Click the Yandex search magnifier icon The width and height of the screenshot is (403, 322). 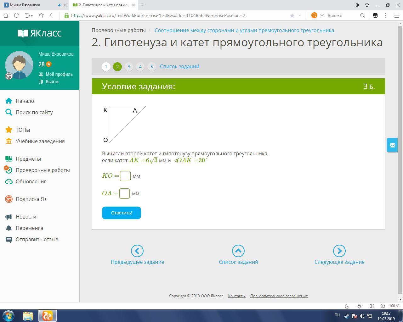pyautogui.click(x=362, y=15)
